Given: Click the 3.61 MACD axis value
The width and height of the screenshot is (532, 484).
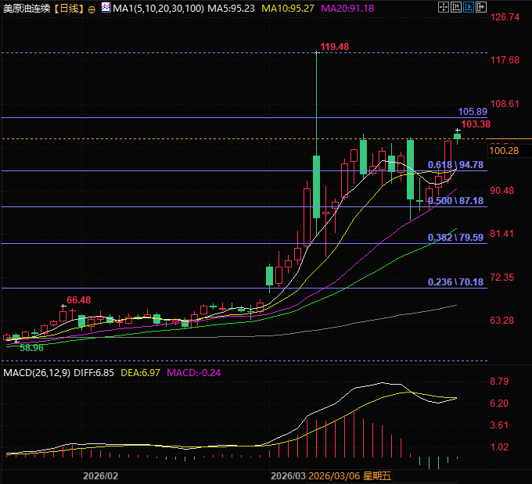Looking at the screenshot, I should 499,425.
